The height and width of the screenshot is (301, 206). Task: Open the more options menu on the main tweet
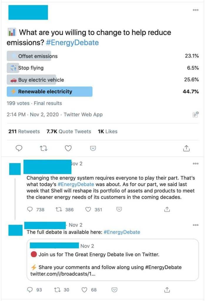[196, 10]
